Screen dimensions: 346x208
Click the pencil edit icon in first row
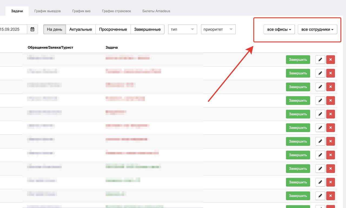[320, 60]
